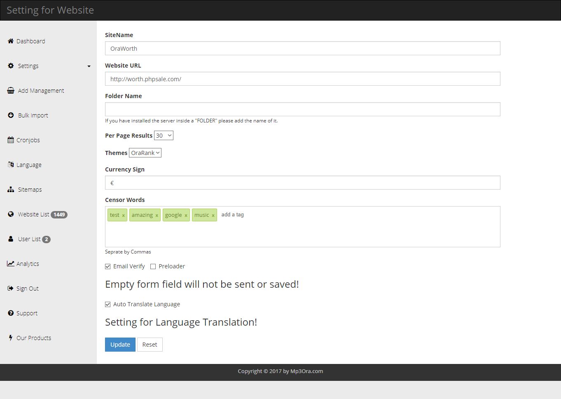Screen dimensions: 561x399
Task: Click the Bulk Import download icon
Action: point(11,115)
